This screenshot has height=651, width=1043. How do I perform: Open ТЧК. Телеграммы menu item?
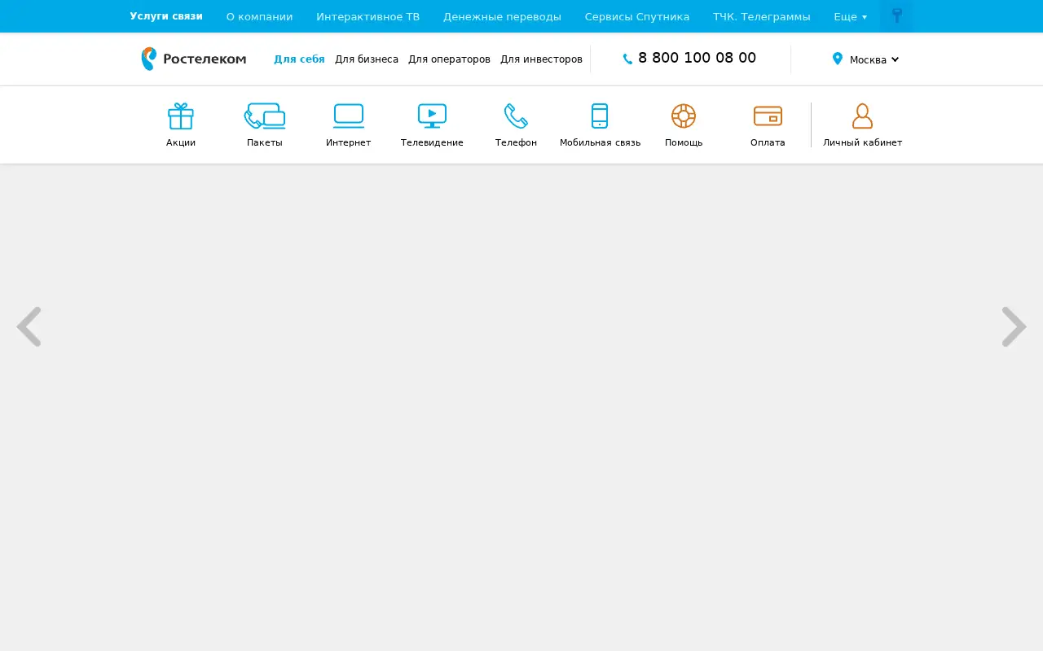click(762, 16)
